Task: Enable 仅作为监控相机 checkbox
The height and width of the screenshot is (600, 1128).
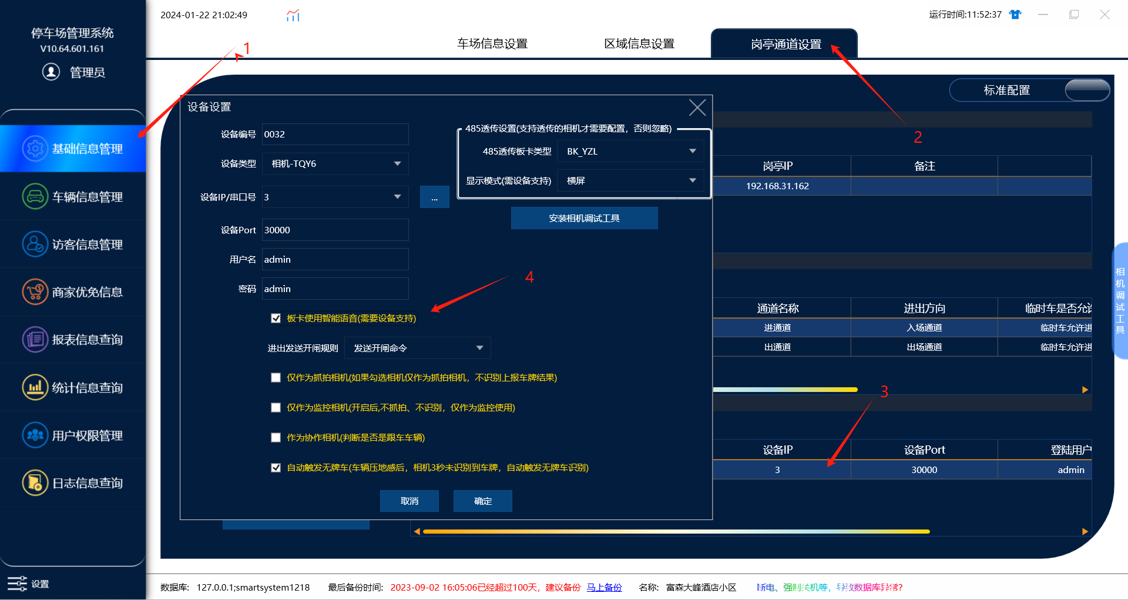Action: point(276,407)
